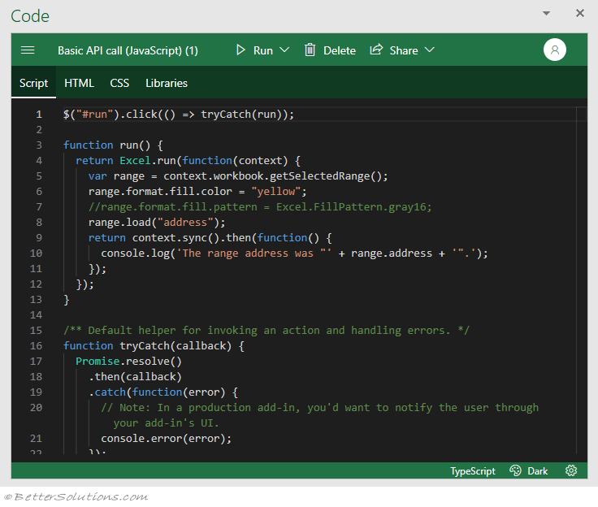The image size is (598, 507).
Task: Open the user account avatar
Action: click(x=554, y=50)
